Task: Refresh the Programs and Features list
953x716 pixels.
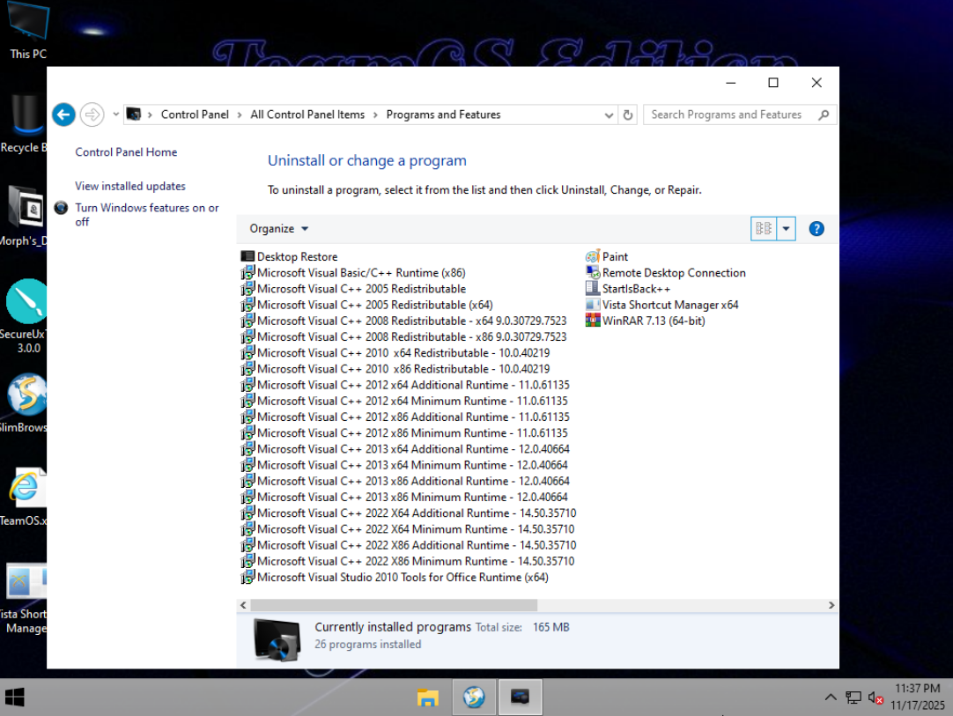Action: point(628,114)
